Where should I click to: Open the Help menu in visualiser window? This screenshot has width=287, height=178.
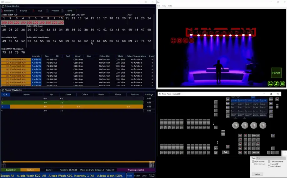click(x=170, y=6)
